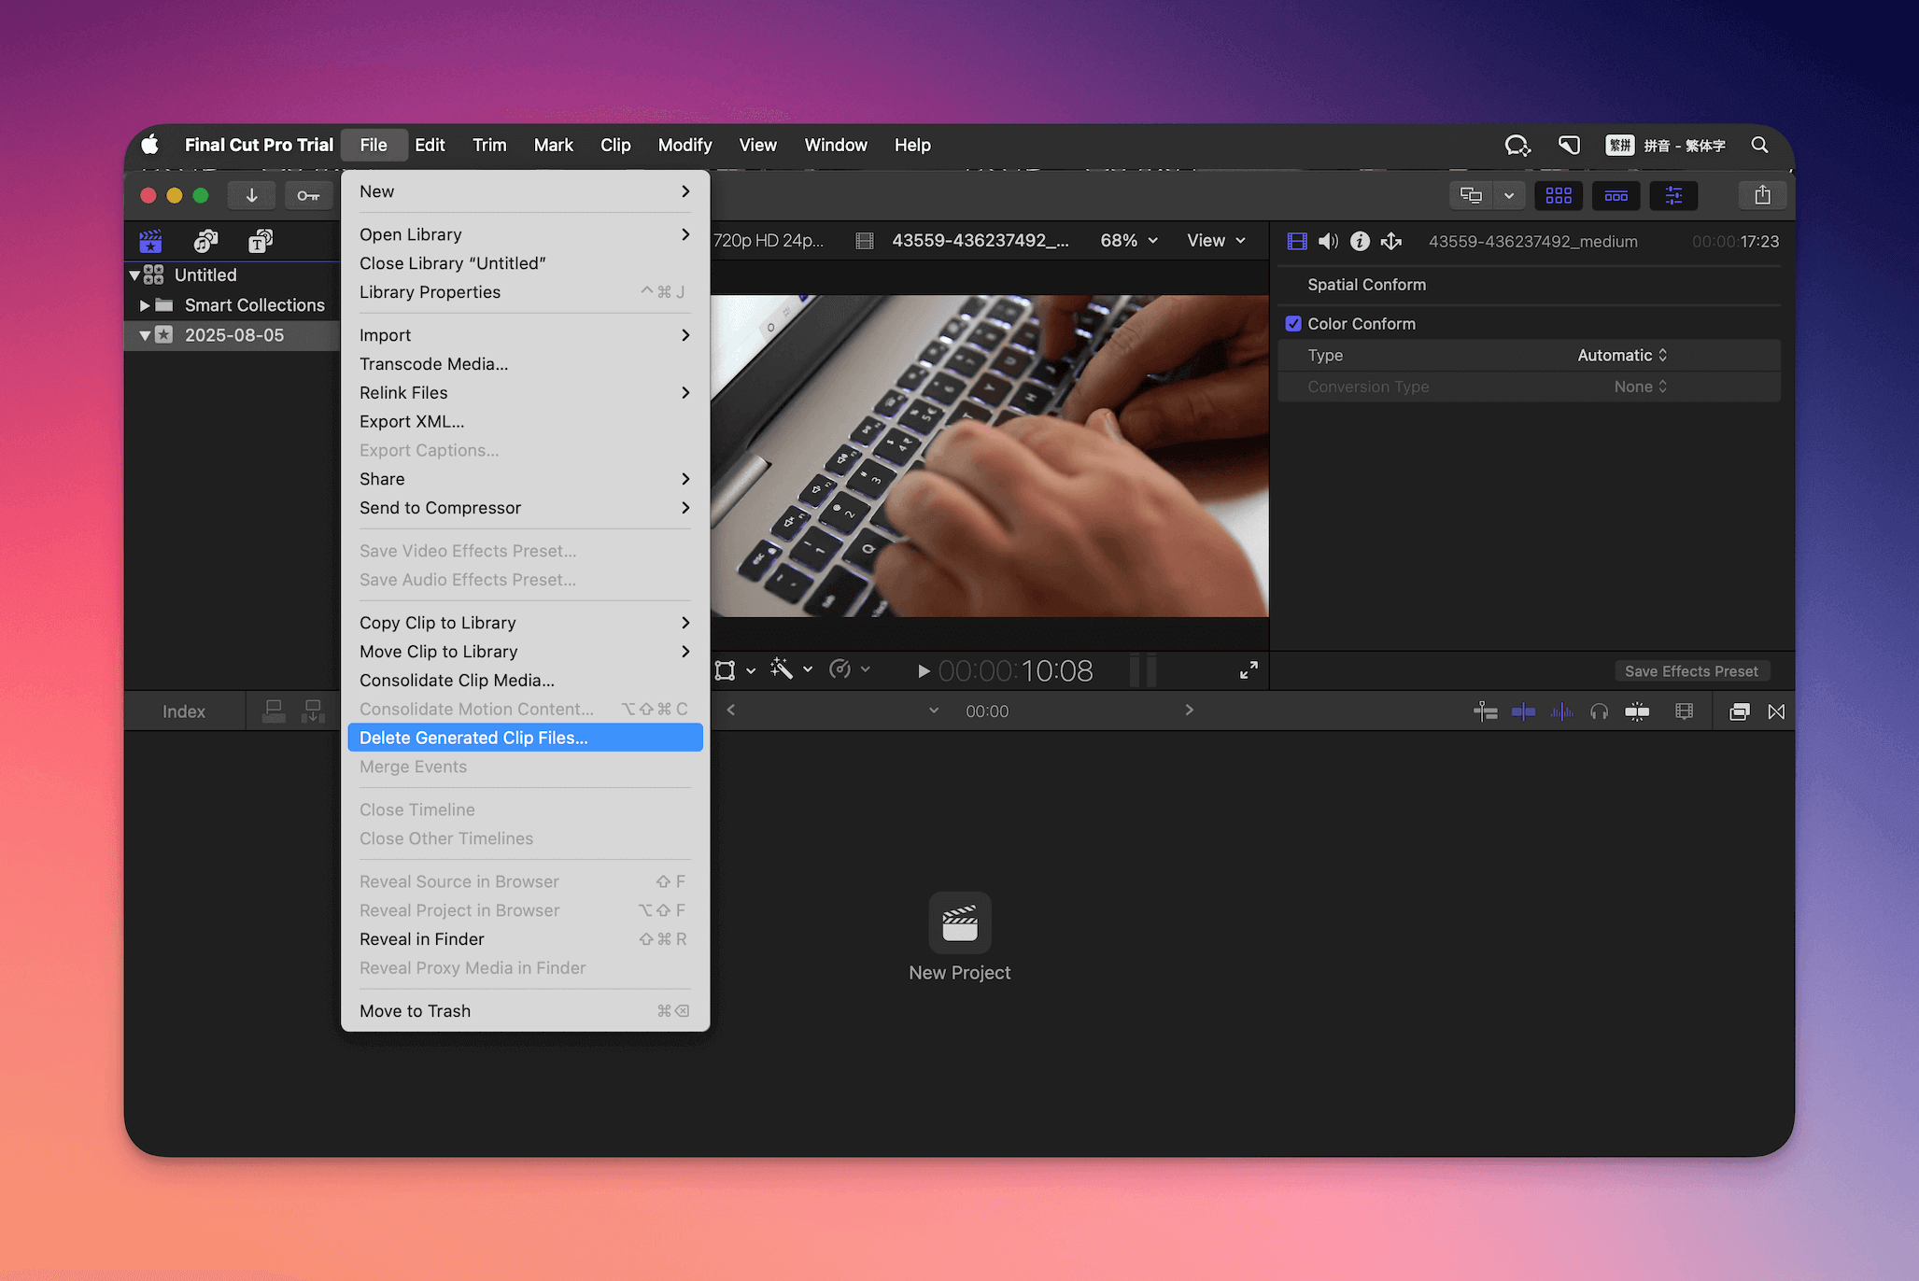1919x1281 pixels.
Task: Toggle the timeline snapping icon
Action: point(1637,712)
